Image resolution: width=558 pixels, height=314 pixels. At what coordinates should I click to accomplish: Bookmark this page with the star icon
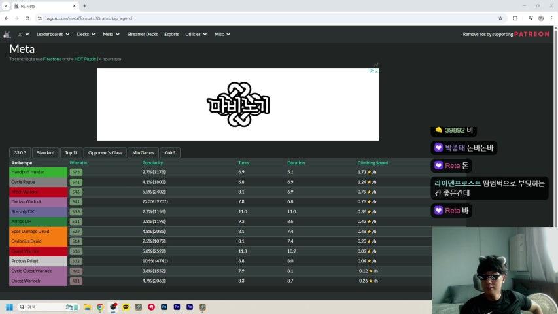500,18
